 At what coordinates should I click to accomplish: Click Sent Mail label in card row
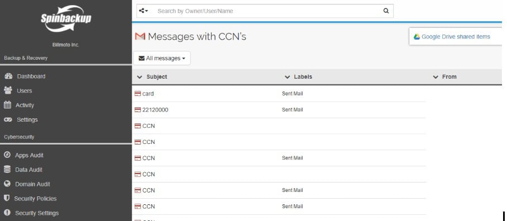point(292,94)
